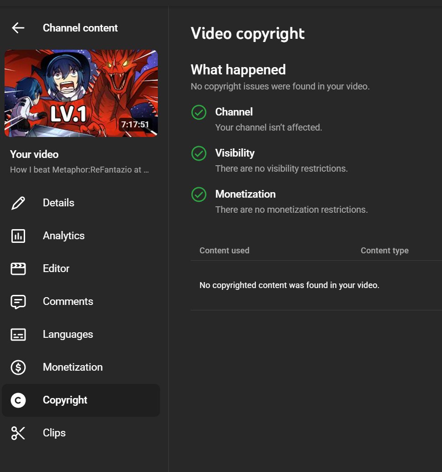Open the Details menu item

(x=81, y=203)
